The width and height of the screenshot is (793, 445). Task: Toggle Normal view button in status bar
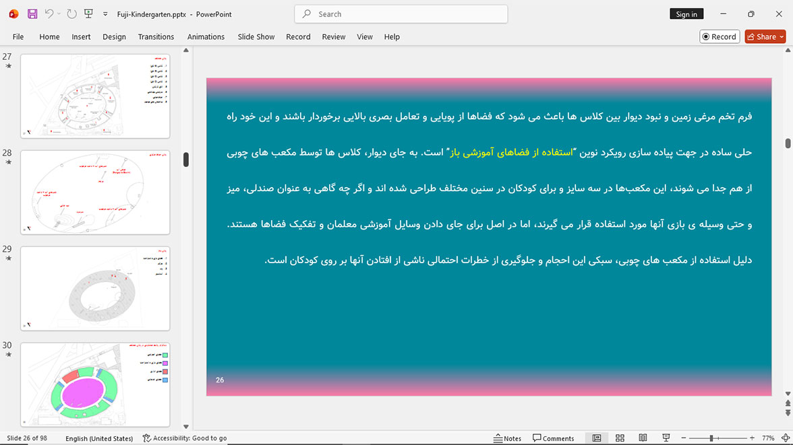[x=597, y=438]
